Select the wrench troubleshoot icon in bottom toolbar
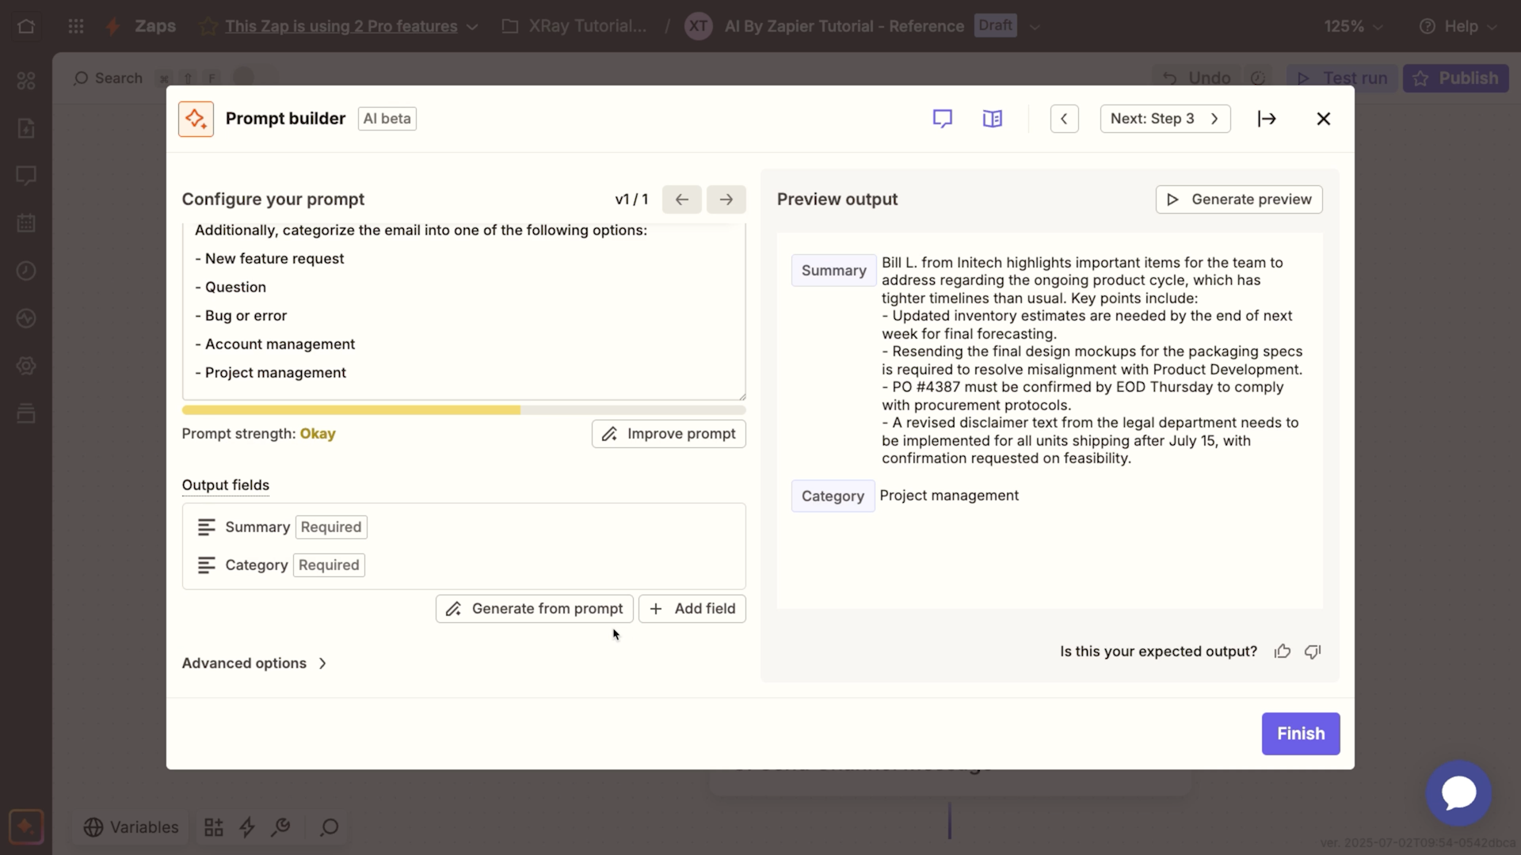This screenshot has width=1521, height=855. point(281,826)
